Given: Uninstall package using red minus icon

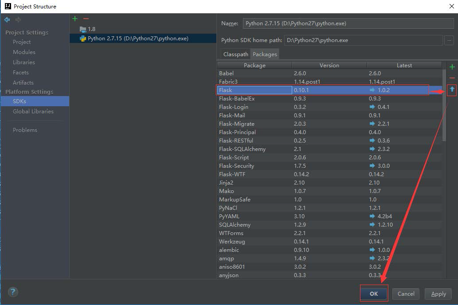Looking at the screenshot, I should (452, 78).
